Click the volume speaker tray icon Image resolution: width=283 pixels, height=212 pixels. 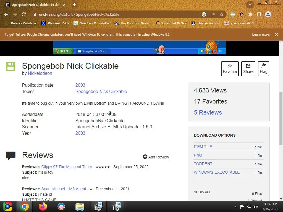tap(256, 206)
